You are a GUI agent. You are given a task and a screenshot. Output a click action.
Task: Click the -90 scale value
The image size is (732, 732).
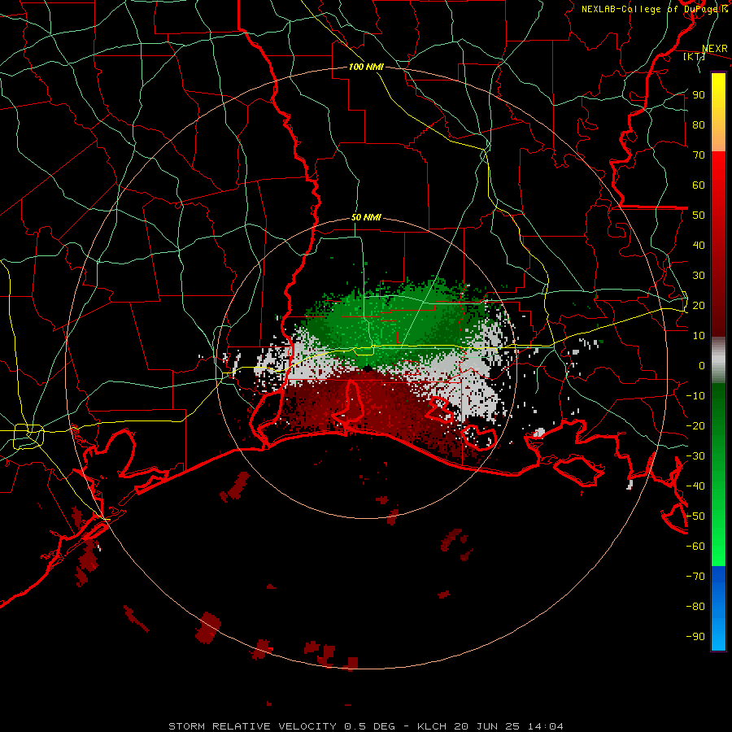(x=695, y=637)
